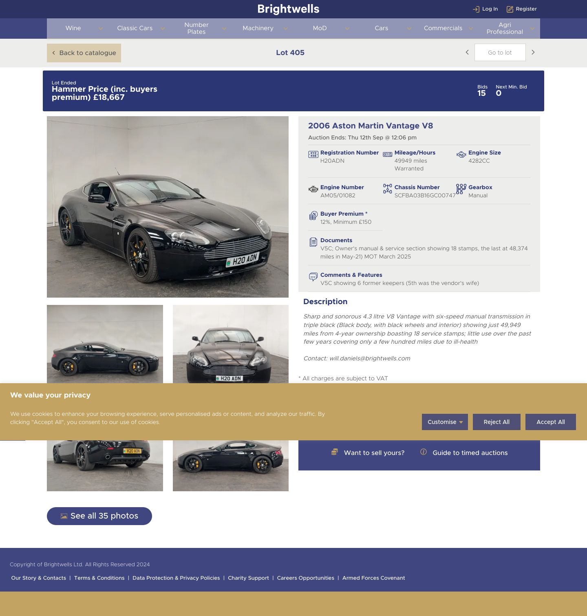The width and height of the screenshot is (587, 616).
Task: Open the Cars menu item
Action: click(x=381, y=28)
